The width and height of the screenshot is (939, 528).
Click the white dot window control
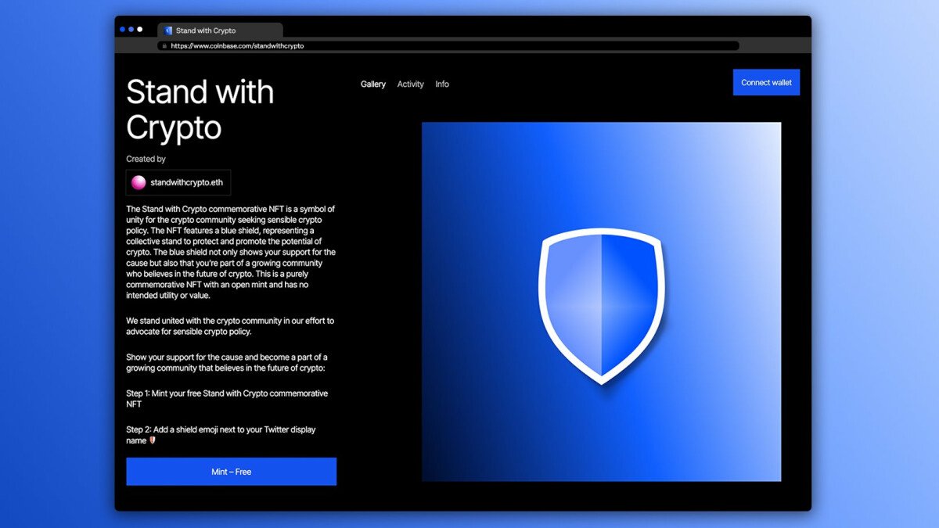(x=139, y=30)
